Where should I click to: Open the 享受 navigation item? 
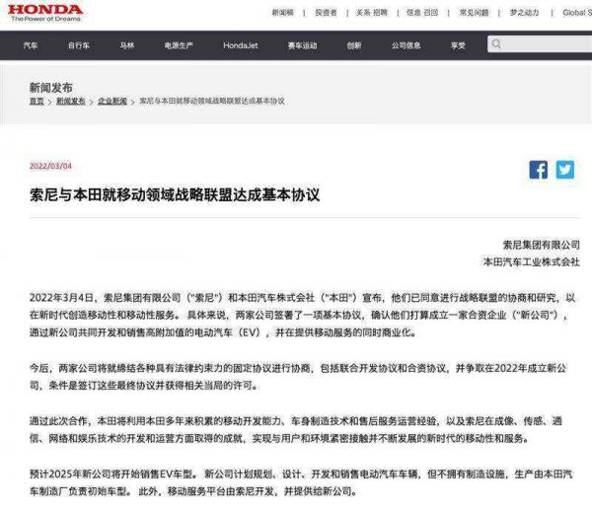(x=458, y=45)
